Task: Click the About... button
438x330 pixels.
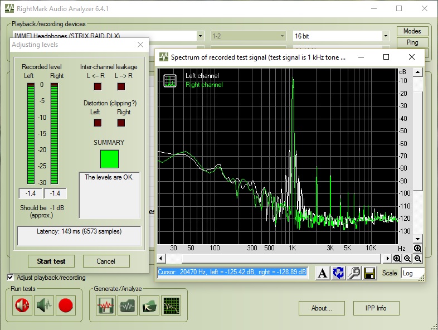Action: pyautogui.click(x=322, y=308)
